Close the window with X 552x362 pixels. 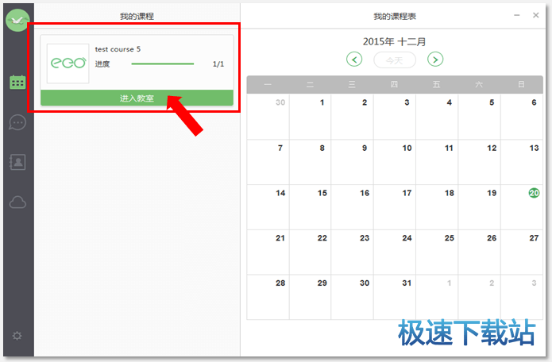pyautogui.click(x=536, y=15)
